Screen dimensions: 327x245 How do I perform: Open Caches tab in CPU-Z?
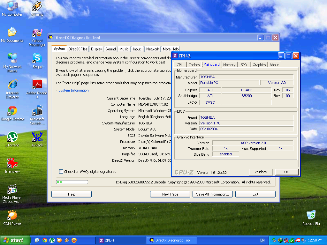tap(194, 65)
